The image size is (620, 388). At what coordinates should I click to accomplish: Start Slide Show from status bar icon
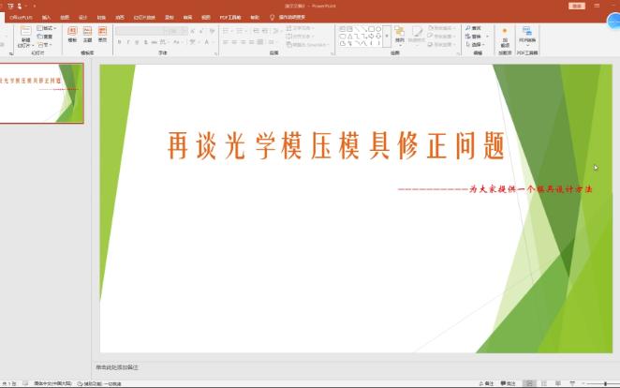point(572,383)
